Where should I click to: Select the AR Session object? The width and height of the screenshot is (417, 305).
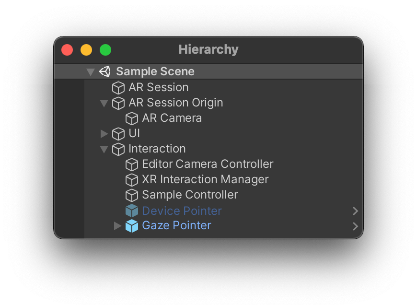pos(159,87)
